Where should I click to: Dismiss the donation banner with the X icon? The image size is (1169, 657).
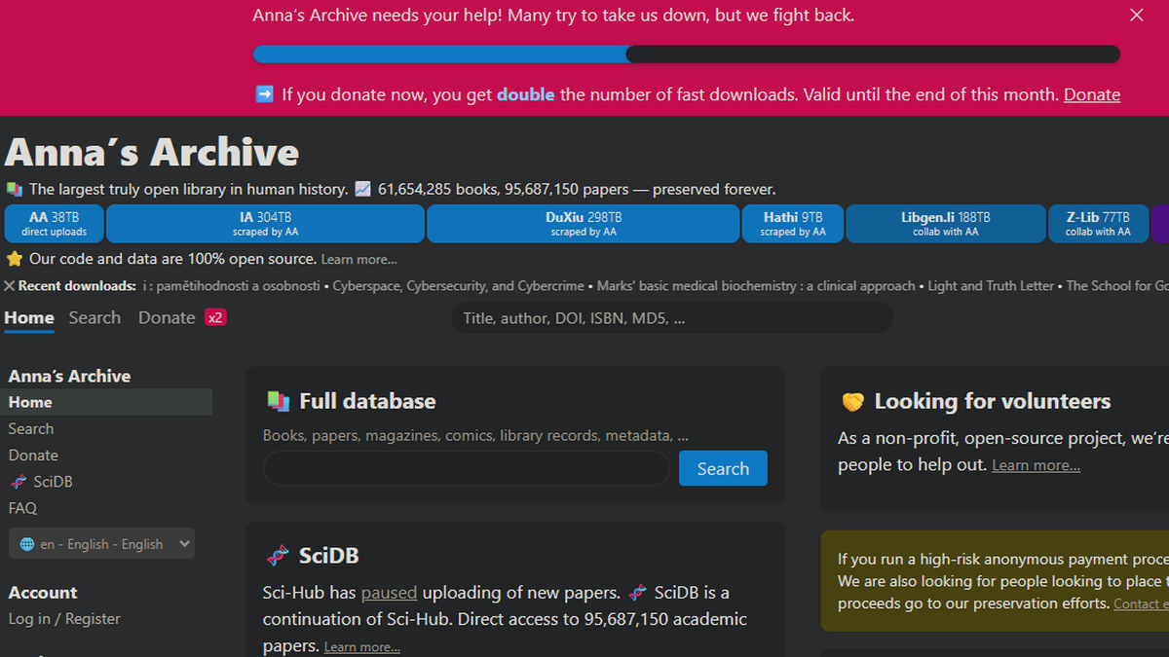1136,16
